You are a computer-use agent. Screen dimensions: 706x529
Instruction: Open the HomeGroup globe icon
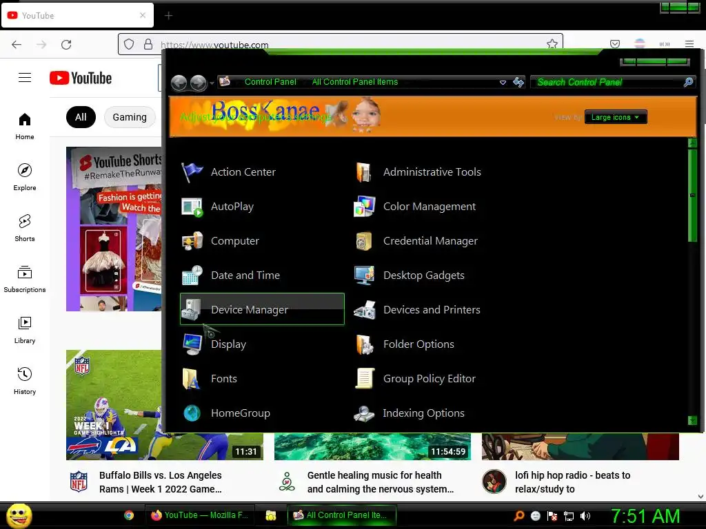click(192, 413)
